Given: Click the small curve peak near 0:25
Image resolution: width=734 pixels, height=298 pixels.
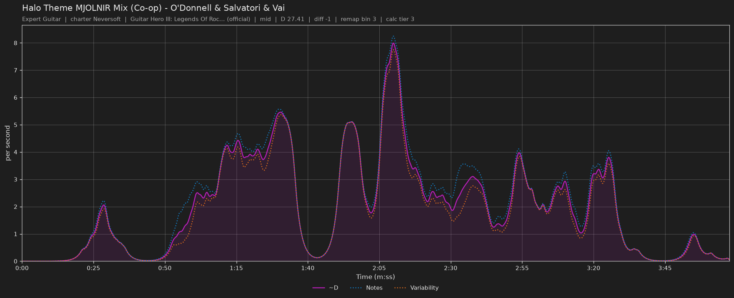Looking at the screenshot, I should tap(103, 205).
